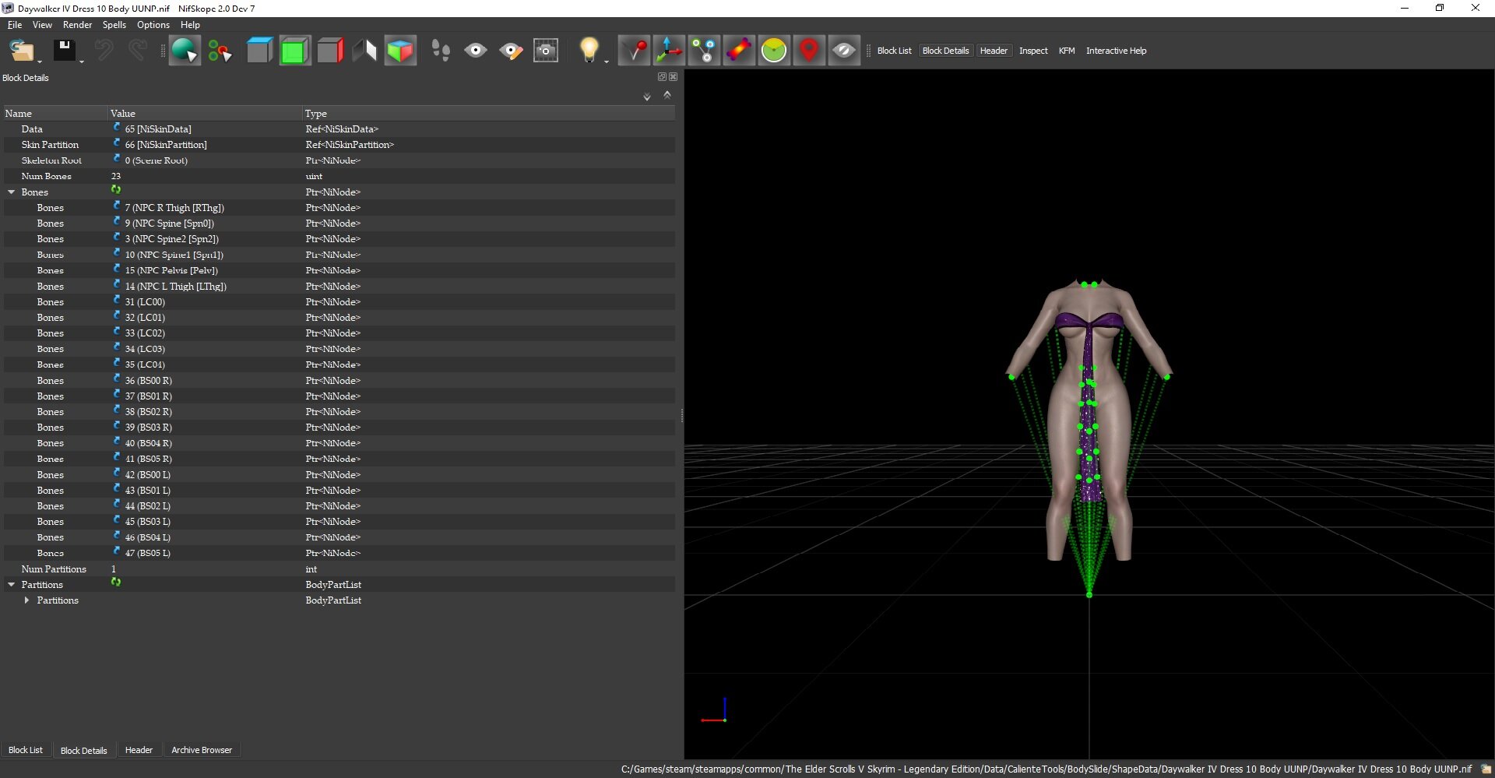
Task: Toggle the draw axes arrows button
Action: point(669,51)
